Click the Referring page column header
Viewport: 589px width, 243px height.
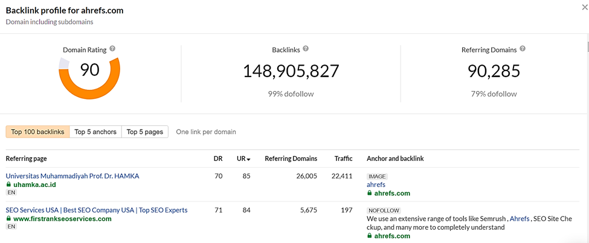pos(27,159)
